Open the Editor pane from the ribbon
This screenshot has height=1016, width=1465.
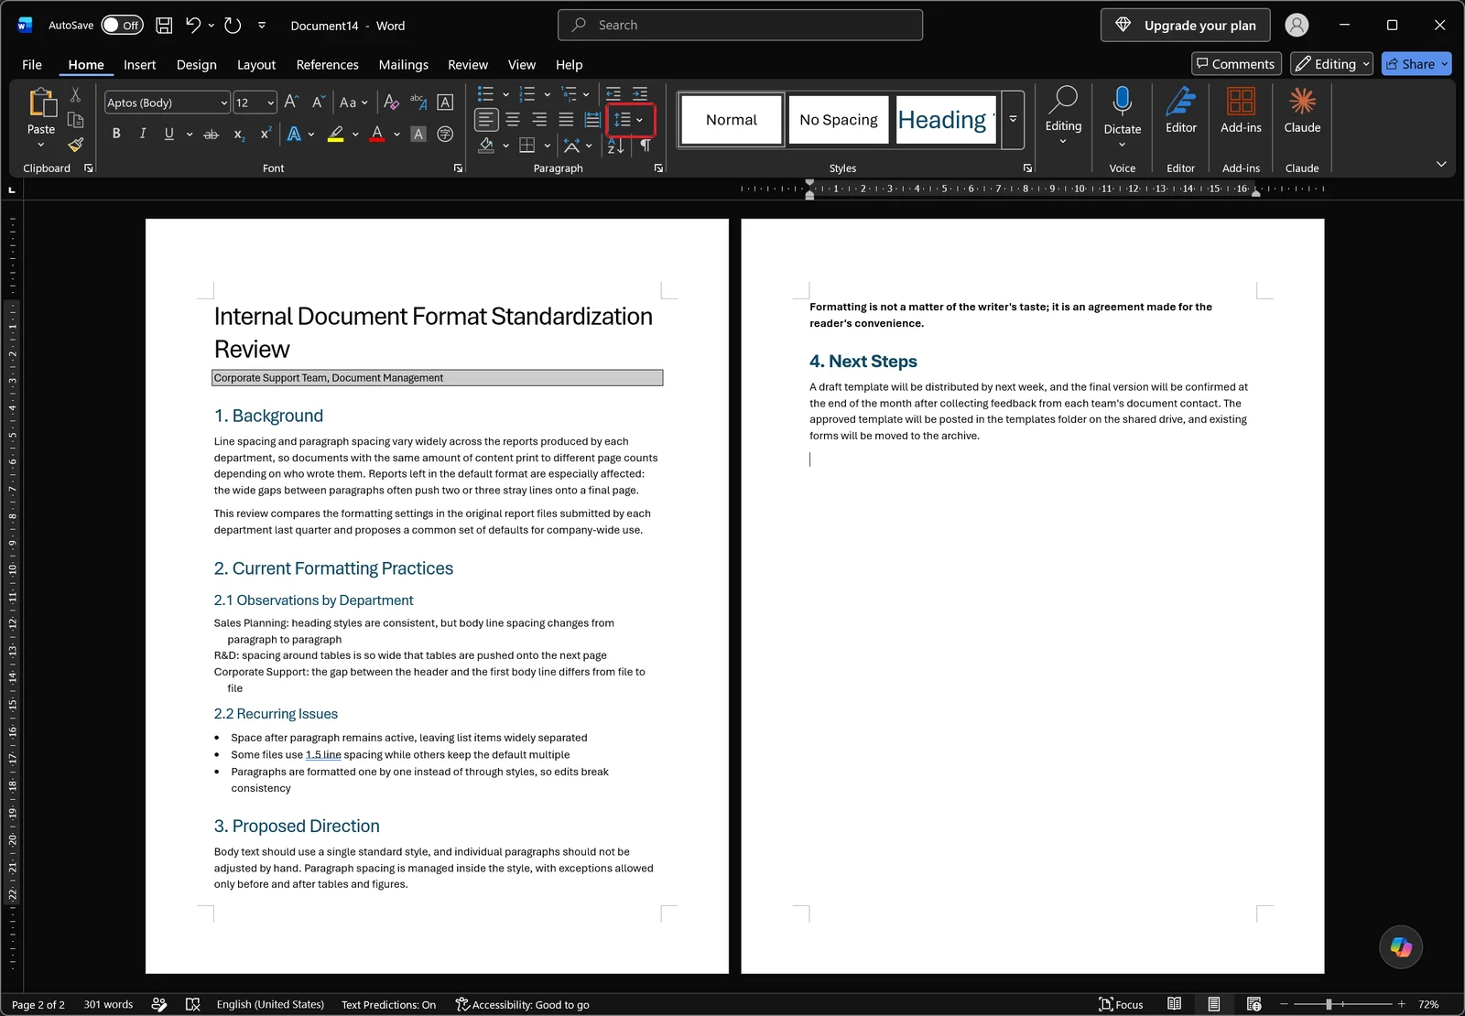click(x=1181, y=110)
